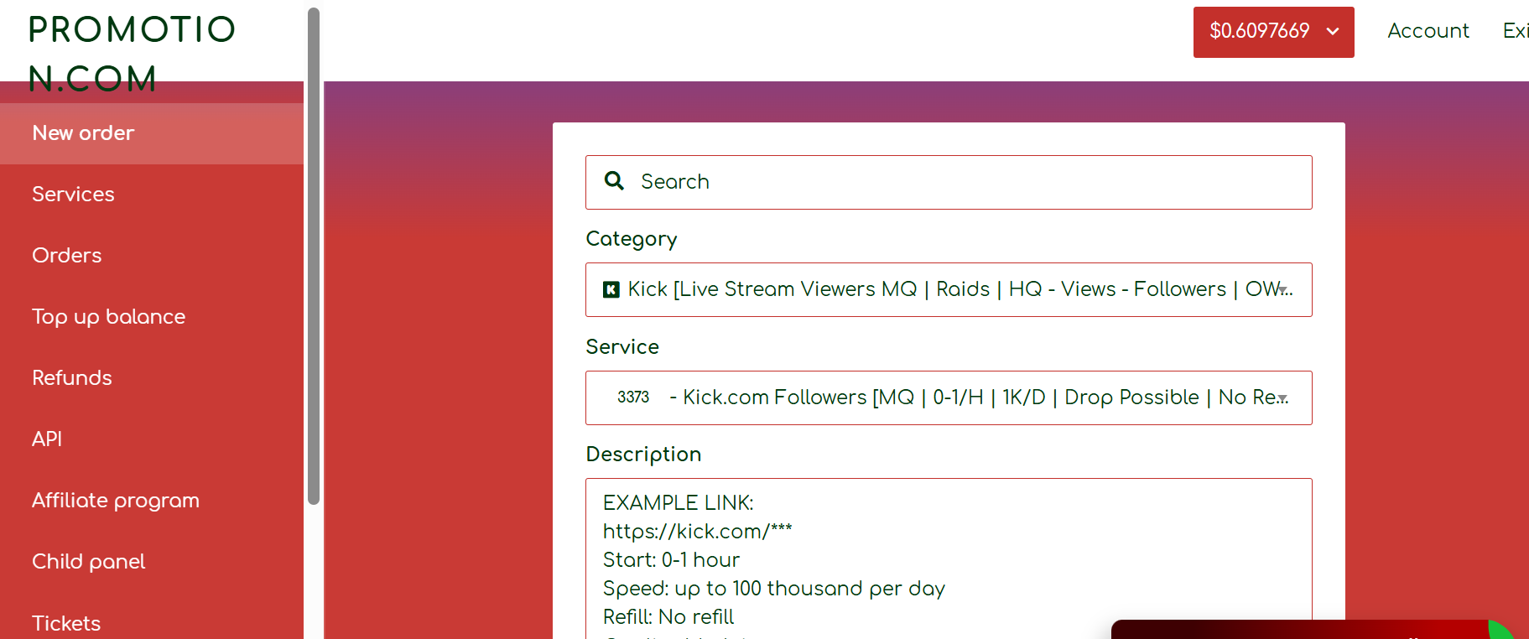This screenshot has height=639, width=1529.
Task: Select New order in sidebar
Action: [x=152, y=133]
